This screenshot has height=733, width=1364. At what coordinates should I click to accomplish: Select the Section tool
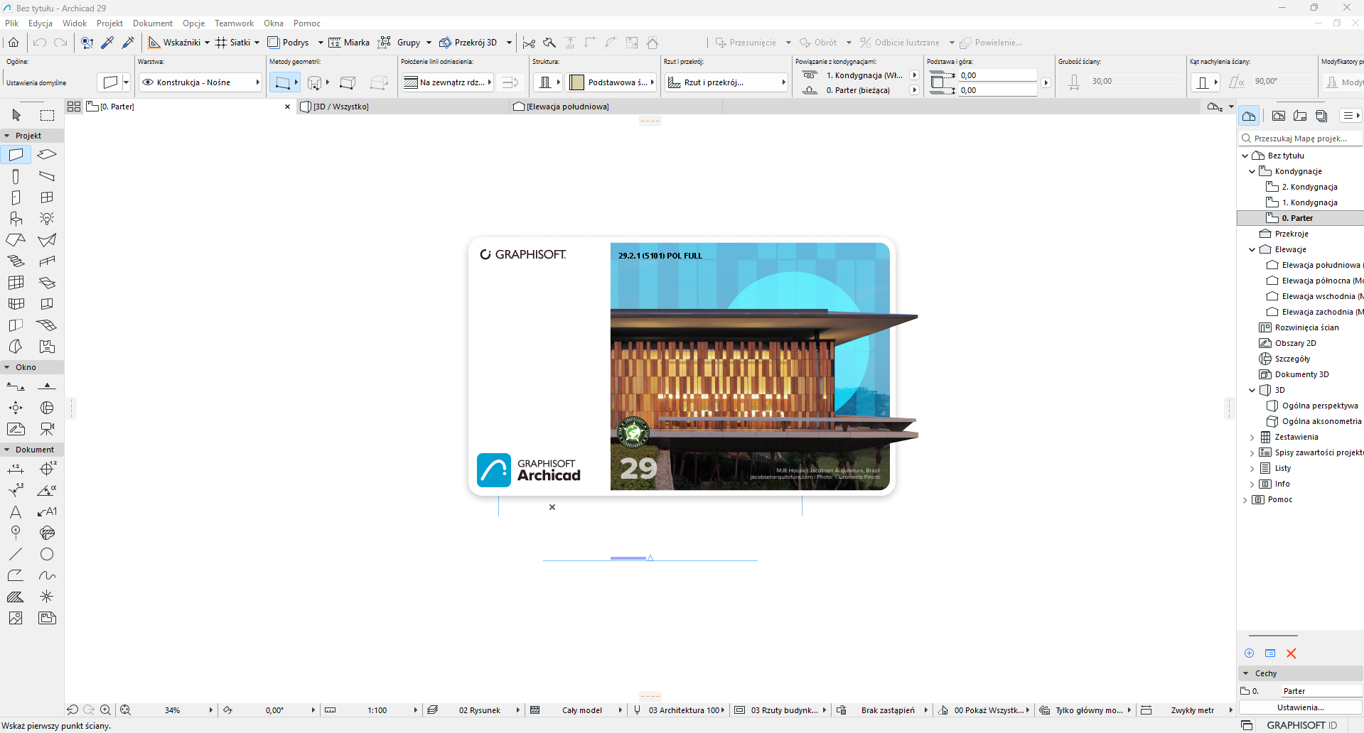16,386
